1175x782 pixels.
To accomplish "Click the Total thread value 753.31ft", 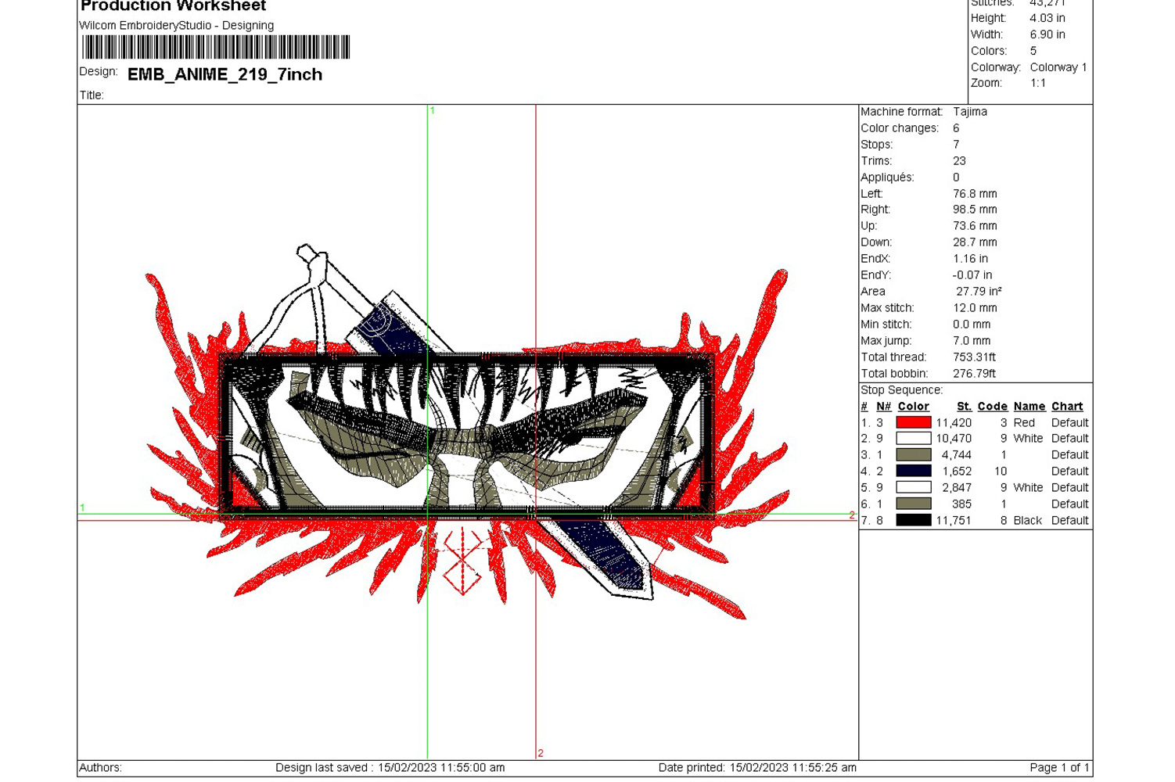I will tap(974, 357).
